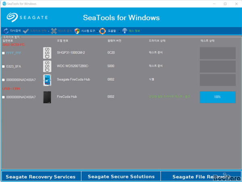The image size is (242, 182).
Task: Click the 100% test progress bar
Action: [x=218, y=97]
